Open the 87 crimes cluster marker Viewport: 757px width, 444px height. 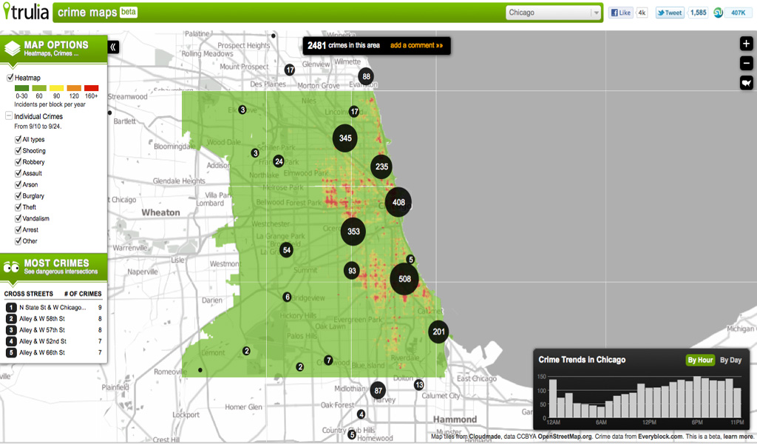click(378, 391)
